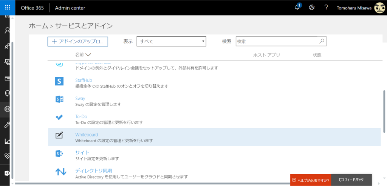Image resolution: width=387 pixels, height=186 pixels.
Task: Click the ホスト アプリ column header
Action: click(266, 55)
